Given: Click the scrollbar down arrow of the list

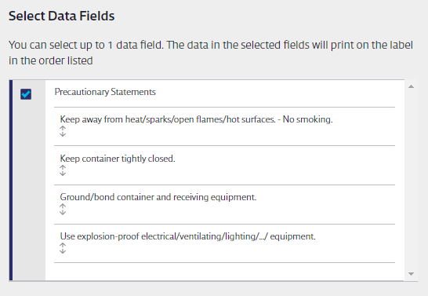Looking at the screenshot, I should pyautogui.click(x=411, y=273).
